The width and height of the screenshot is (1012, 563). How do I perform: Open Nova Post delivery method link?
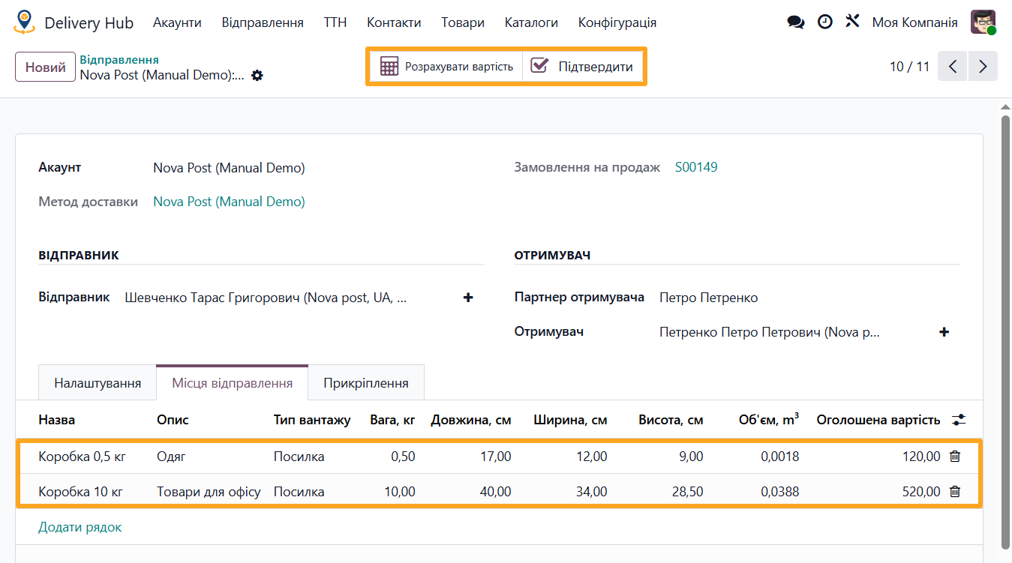click(x=229, y=202)
